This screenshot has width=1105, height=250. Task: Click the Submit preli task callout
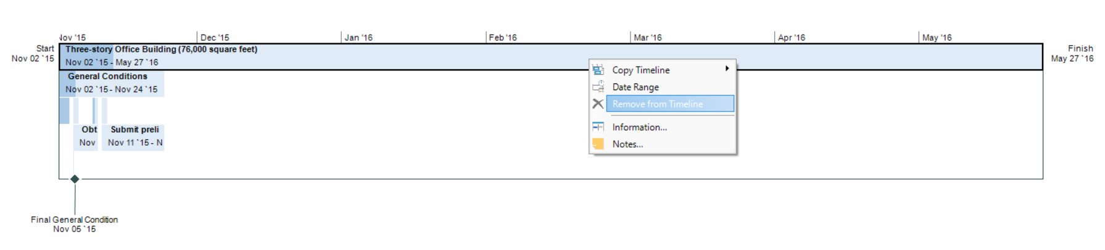click(134, 136)
